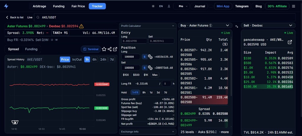Click the yellow warning triangle beside Dexbsc price
Image resolution: width=302 pixels, height=136 pixels.
pyautogui.click(x=81, y=26)
